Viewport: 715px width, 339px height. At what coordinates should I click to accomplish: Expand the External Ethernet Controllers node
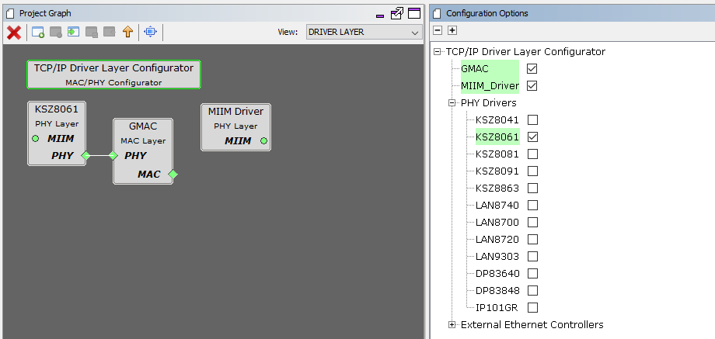pyautogui.click(x=452, y=325)
